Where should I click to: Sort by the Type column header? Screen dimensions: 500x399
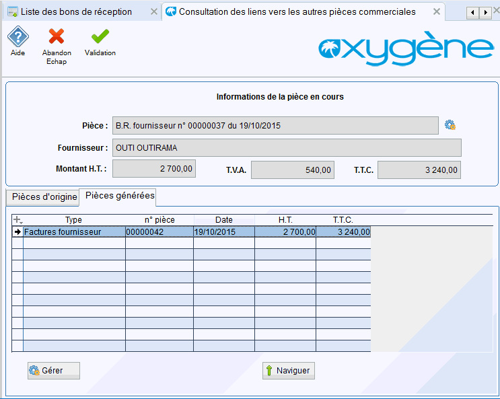[x=73, y=220]
